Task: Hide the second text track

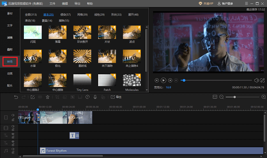Action: [13, 142]
